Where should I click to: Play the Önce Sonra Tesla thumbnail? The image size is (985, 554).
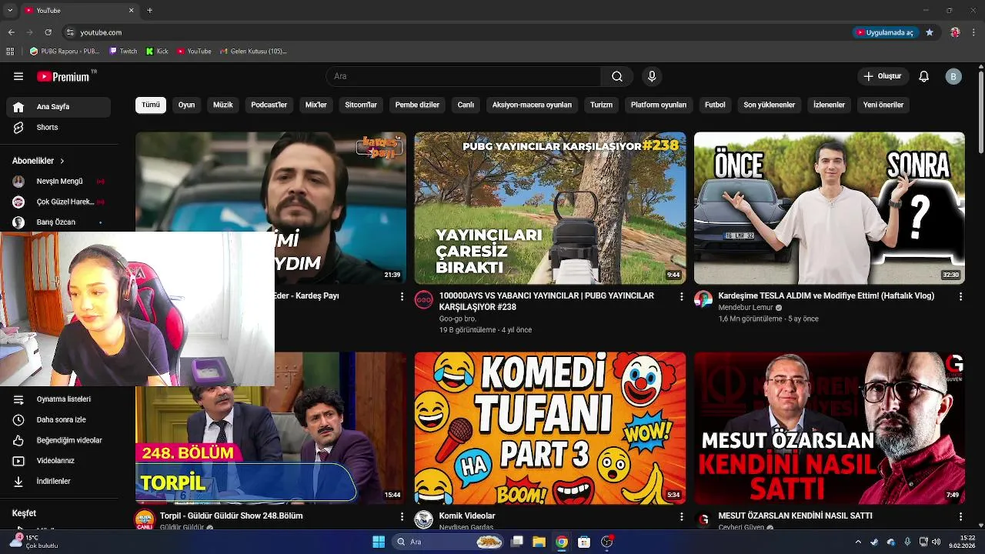(830, 208)
